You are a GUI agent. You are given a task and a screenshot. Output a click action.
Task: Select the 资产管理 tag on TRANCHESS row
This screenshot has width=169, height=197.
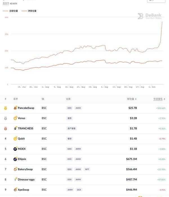point(71,129)
